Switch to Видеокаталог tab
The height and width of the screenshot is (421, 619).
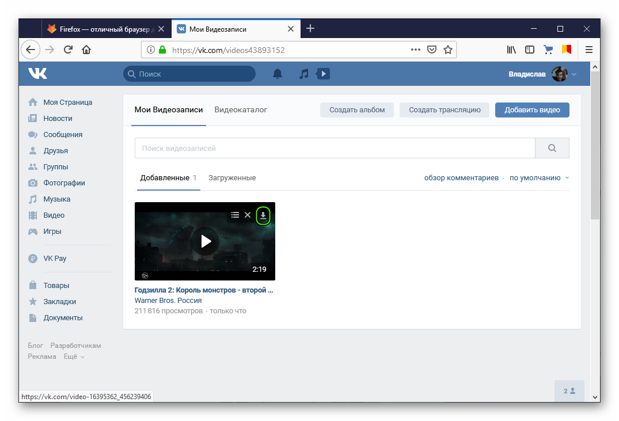pyautogui.click(x=241, y=110)
